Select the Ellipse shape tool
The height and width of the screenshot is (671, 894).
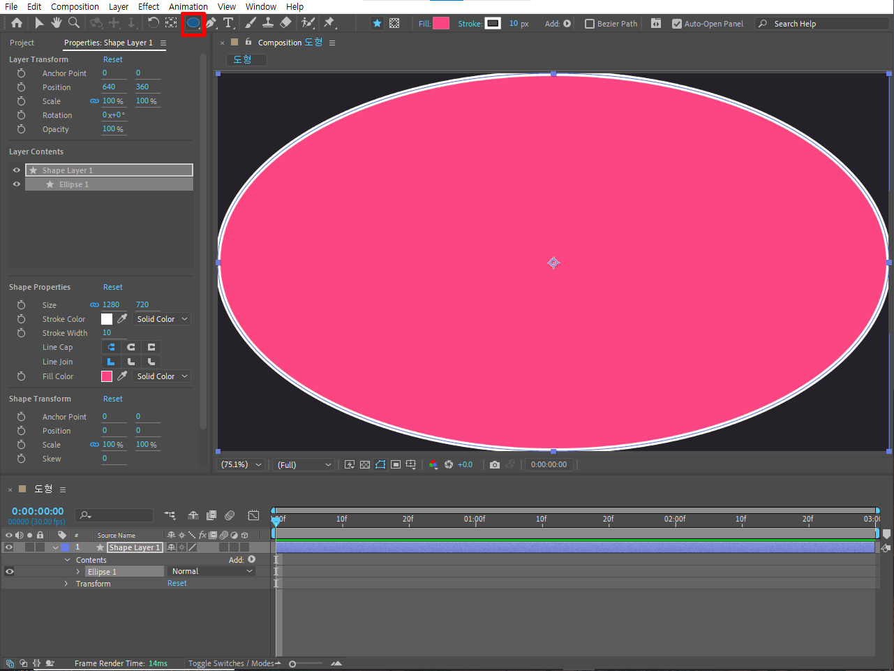coord(193,23)
